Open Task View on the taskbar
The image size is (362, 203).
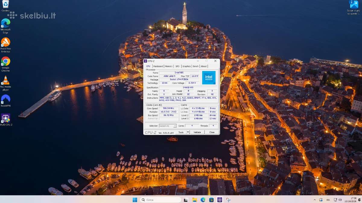[186, 200]
